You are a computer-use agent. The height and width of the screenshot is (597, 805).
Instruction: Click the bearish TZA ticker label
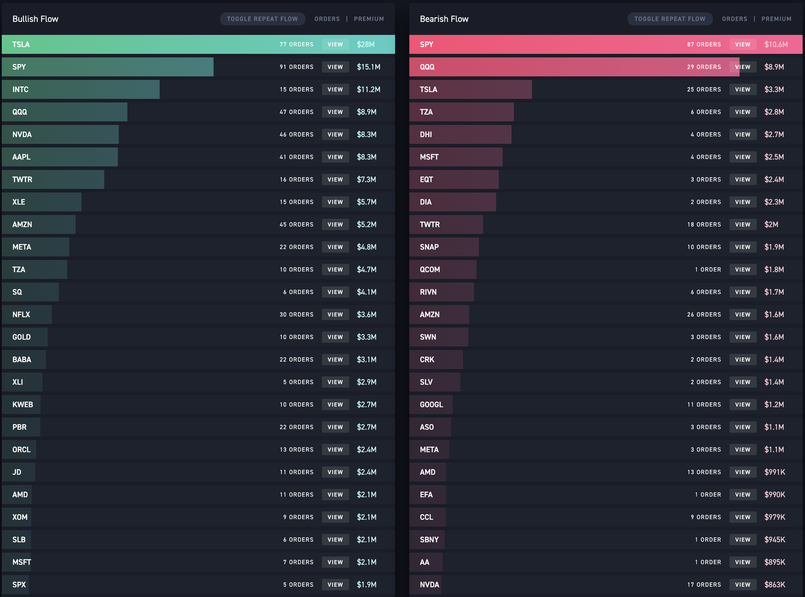(x=426, y=112)
